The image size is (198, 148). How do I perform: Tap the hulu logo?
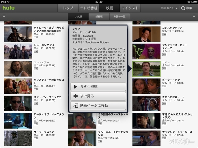tap(9, 8)
